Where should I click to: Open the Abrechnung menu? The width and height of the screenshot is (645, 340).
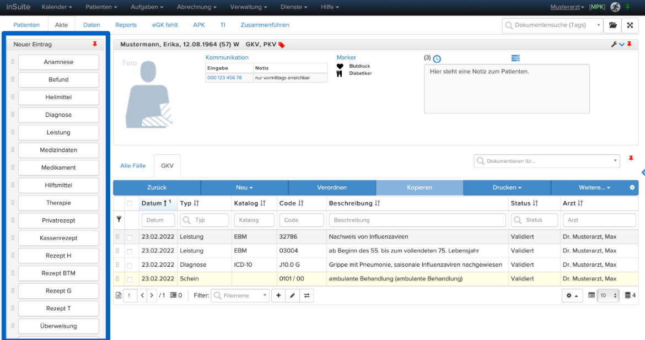[196, 7]
